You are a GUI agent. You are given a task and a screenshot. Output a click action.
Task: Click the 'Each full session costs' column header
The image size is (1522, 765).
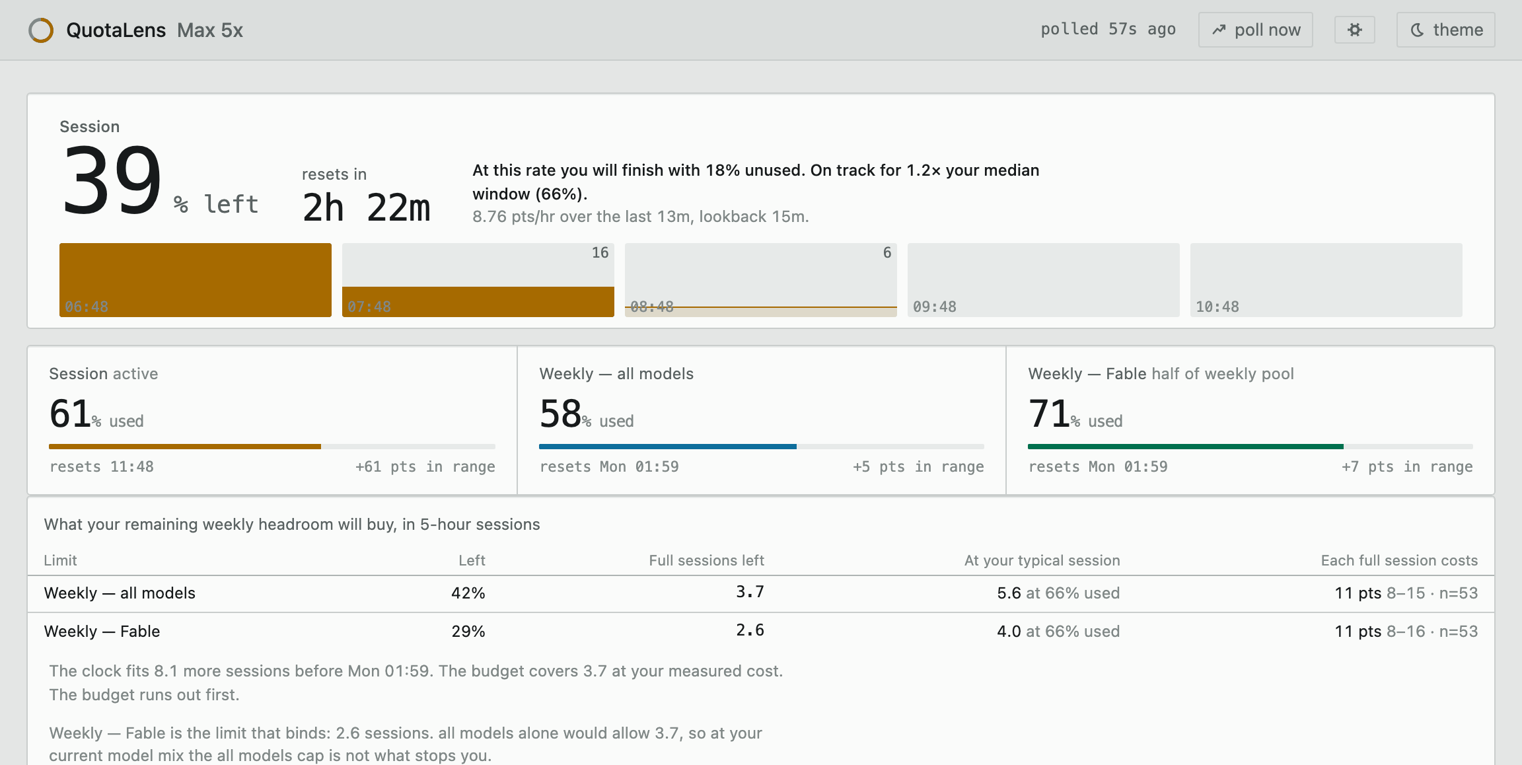pos(1399,560)
